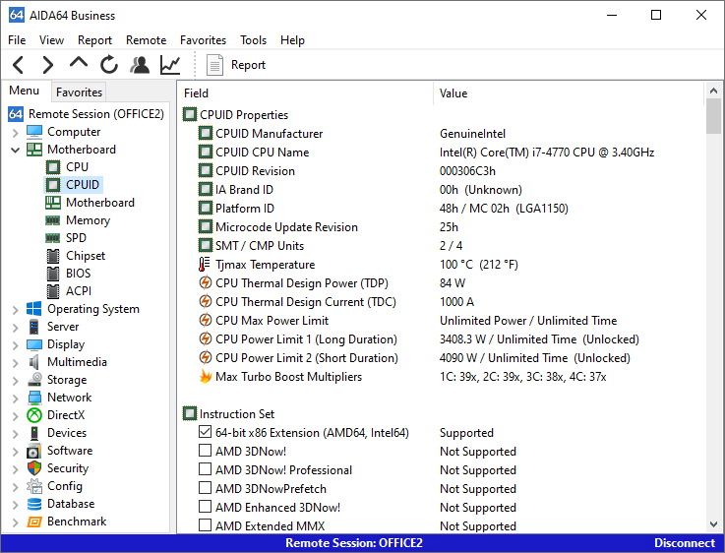Click the Report text button in toolbar
Screen dimensions: 725x553
click(248, 65)
